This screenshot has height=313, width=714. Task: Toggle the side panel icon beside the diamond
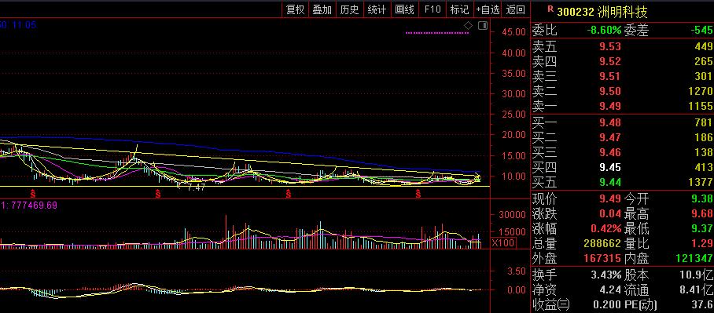483,25
